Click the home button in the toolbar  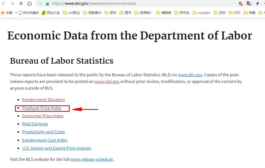click(29, 3)
